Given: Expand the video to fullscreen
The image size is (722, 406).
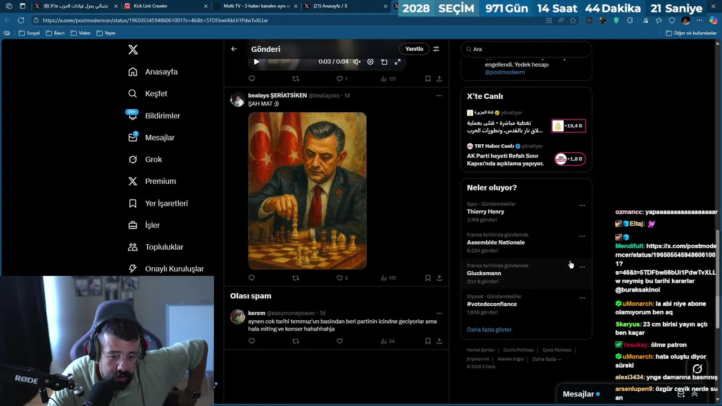Looking at the screenshot, I should pos(398,62).
